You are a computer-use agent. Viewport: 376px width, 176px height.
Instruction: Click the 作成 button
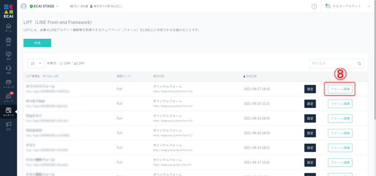pyautogui.click(x=37, y=43)
